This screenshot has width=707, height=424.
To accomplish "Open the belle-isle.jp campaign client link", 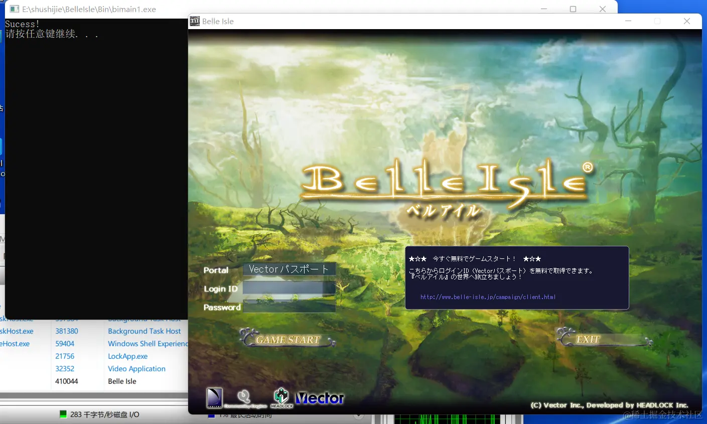I will pos(488,297).
